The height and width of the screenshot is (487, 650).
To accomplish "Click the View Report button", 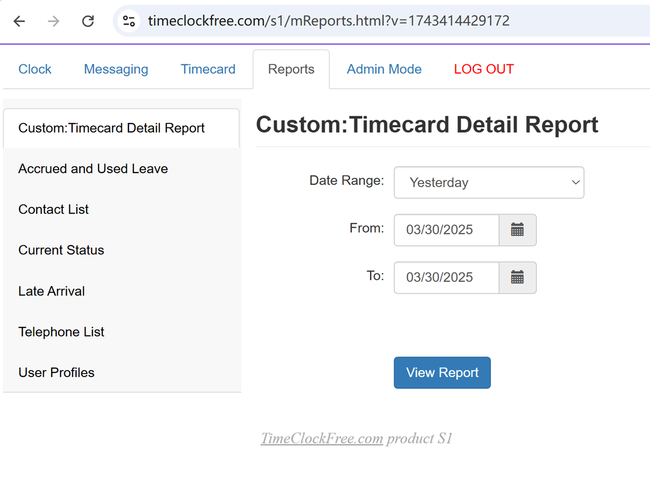I will click(x=442, y=372).
